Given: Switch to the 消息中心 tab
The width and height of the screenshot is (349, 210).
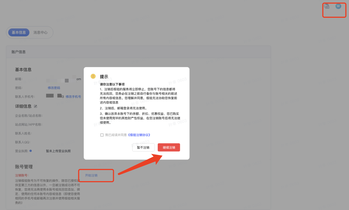Looking at the screenshot, I should click(40, 32).
